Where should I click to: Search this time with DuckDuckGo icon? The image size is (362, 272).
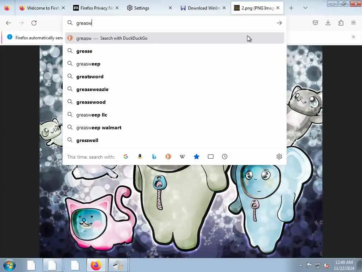[x=168, y=157]
